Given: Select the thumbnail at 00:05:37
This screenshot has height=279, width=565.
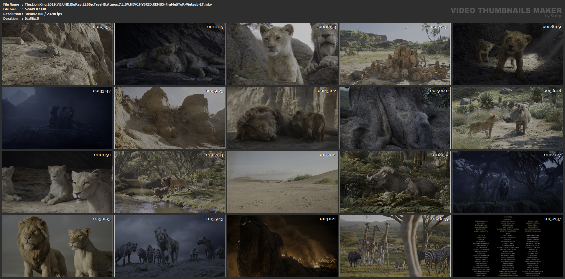Looking at the screenshot, I should point(57,54).
